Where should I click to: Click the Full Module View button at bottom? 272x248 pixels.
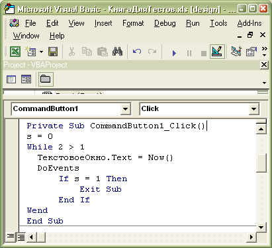click(x=21, y=237)
